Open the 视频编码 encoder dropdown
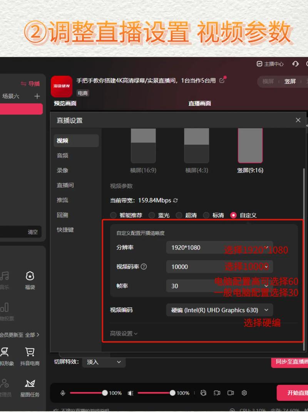This screenshot has width=308, height=412. click(219, 310)
